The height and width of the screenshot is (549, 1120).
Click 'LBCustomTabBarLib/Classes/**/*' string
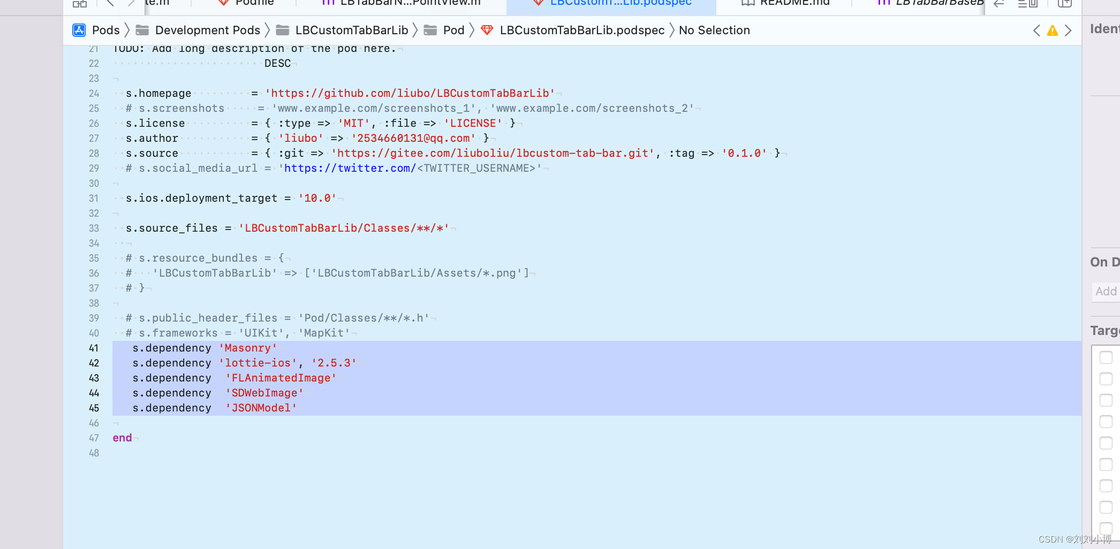[344, 228]
